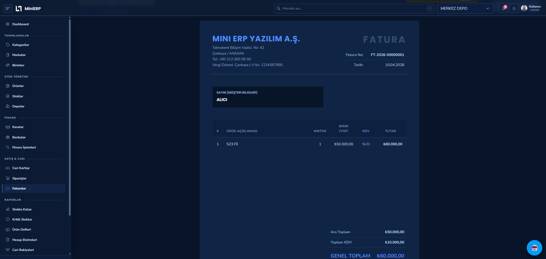Open the MERKEZ DEPO warehouse dropdown
This screenshot has height=259, width=546.
pyautogui.click(x=465, y=9)
